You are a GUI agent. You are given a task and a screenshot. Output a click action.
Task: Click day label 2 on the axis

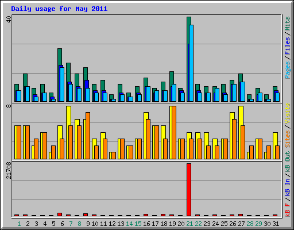pos(28,224)
